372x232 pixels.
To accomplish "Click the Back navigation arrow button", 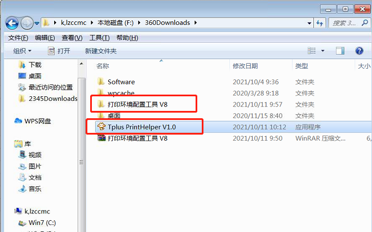I will click(x=12, y=23).
